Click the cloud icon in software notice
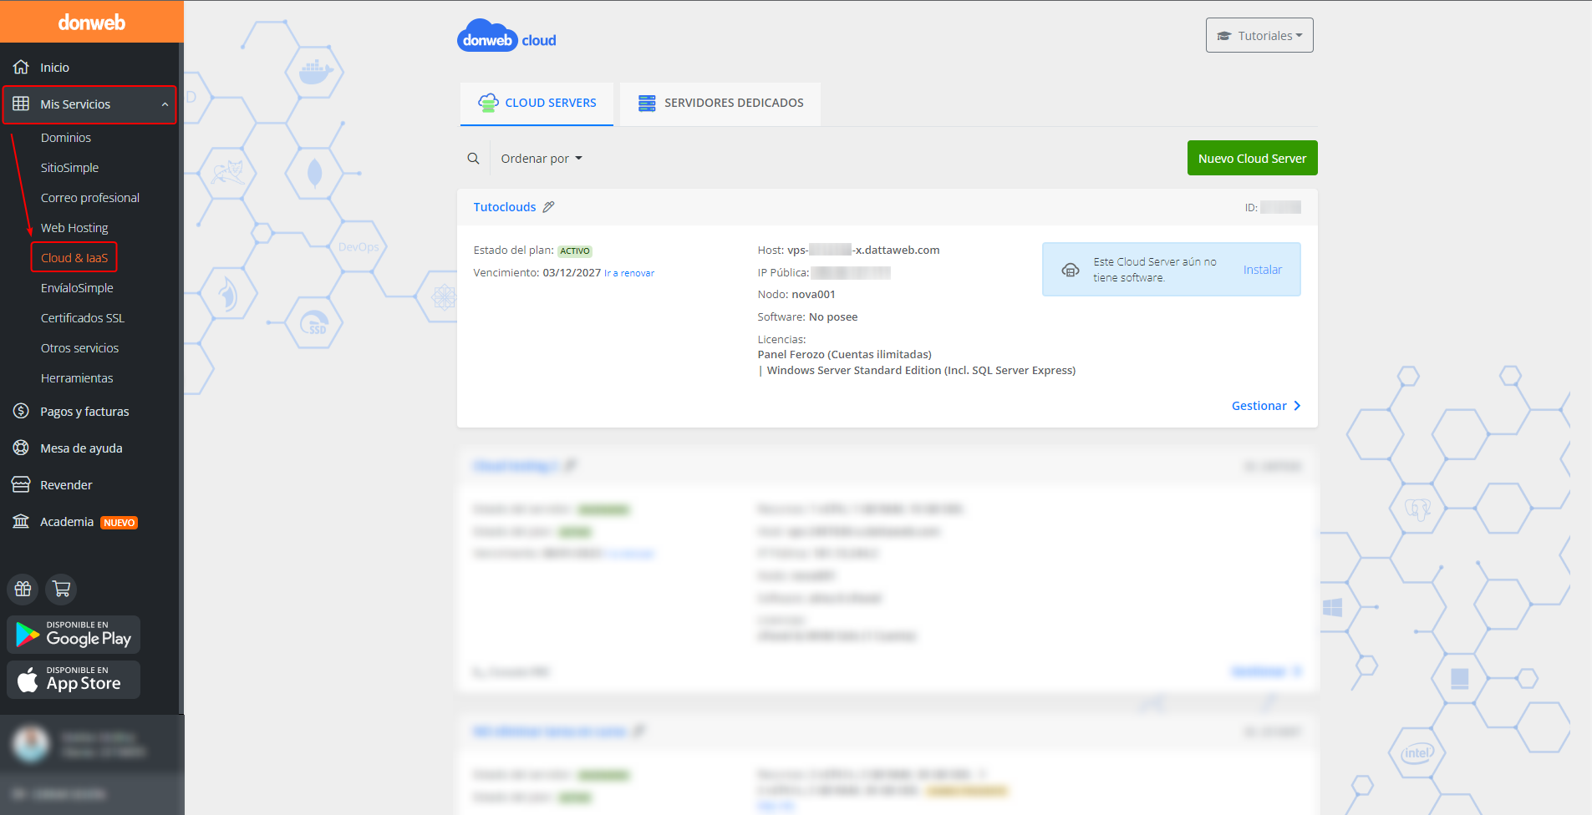The width and height of the screenshot is (1592, 815). 1071,270
